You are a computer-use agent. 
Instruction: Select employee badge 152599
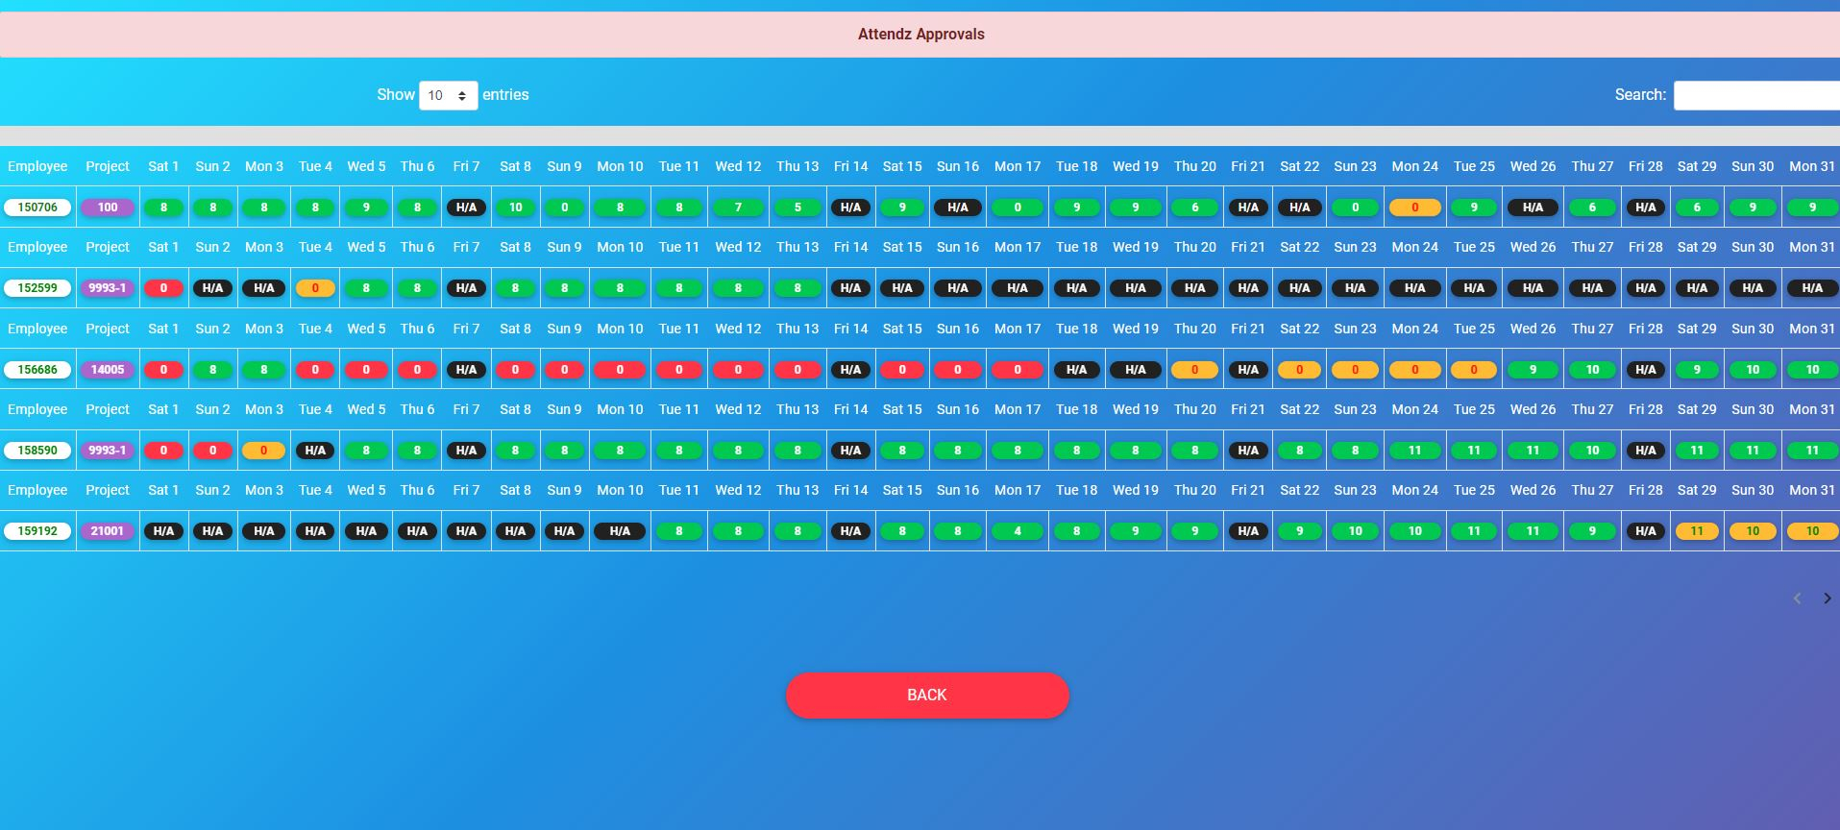[37, 288]
